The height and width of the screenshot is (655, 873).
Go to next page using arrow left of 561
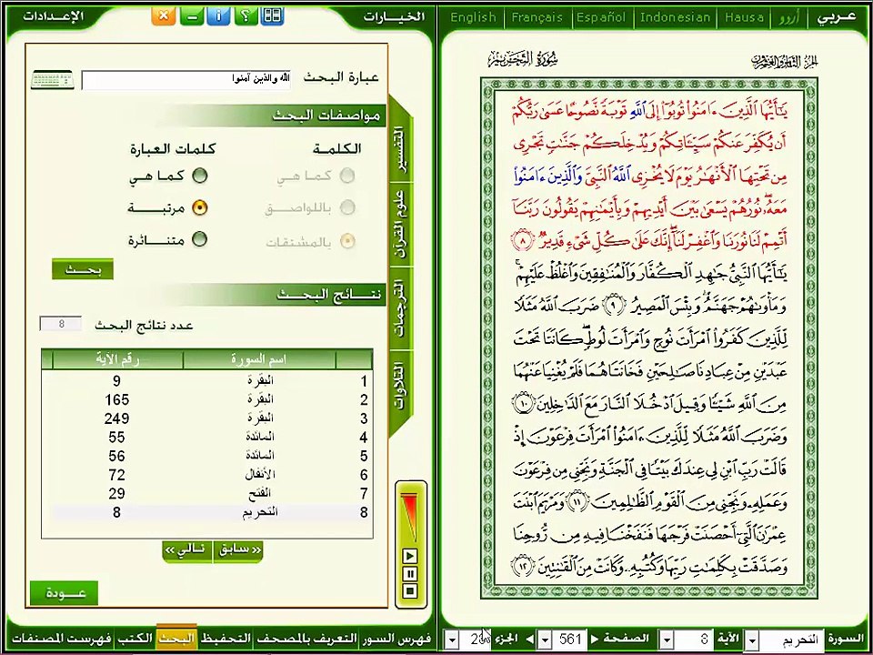coord(530,639)
